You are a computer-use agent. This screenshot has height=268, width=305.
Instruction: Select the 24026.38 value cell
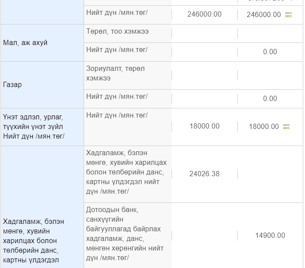pyautogui.click(x=204, y=174)
